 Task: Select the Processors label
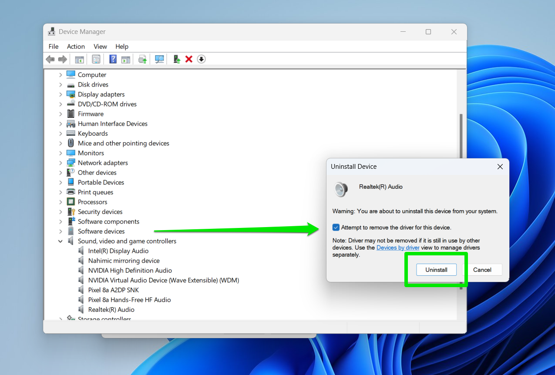pyautogui.click(x=92, y=202)
